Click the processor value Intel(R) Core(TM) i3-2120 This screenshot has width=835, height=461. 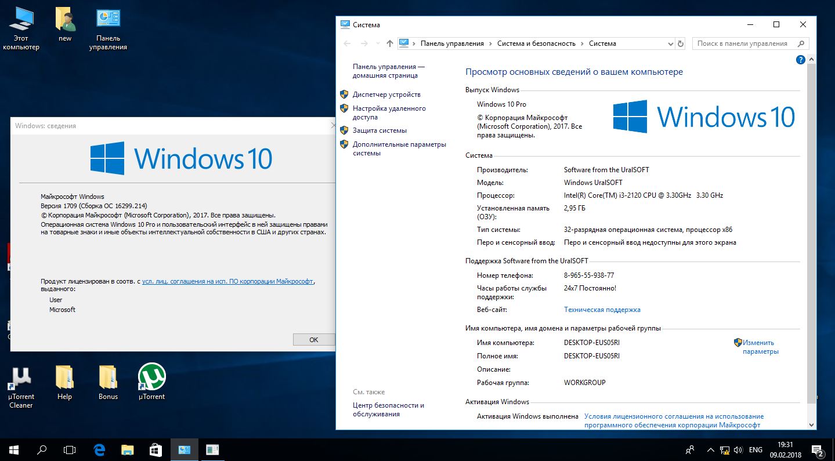click(644, 195)
